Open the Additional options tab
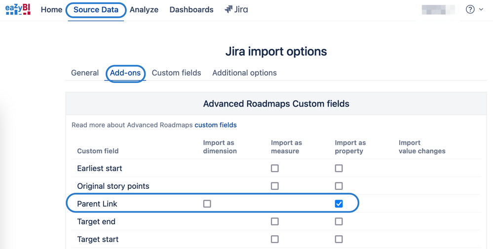Screen dimensions: 493x249 244,73
